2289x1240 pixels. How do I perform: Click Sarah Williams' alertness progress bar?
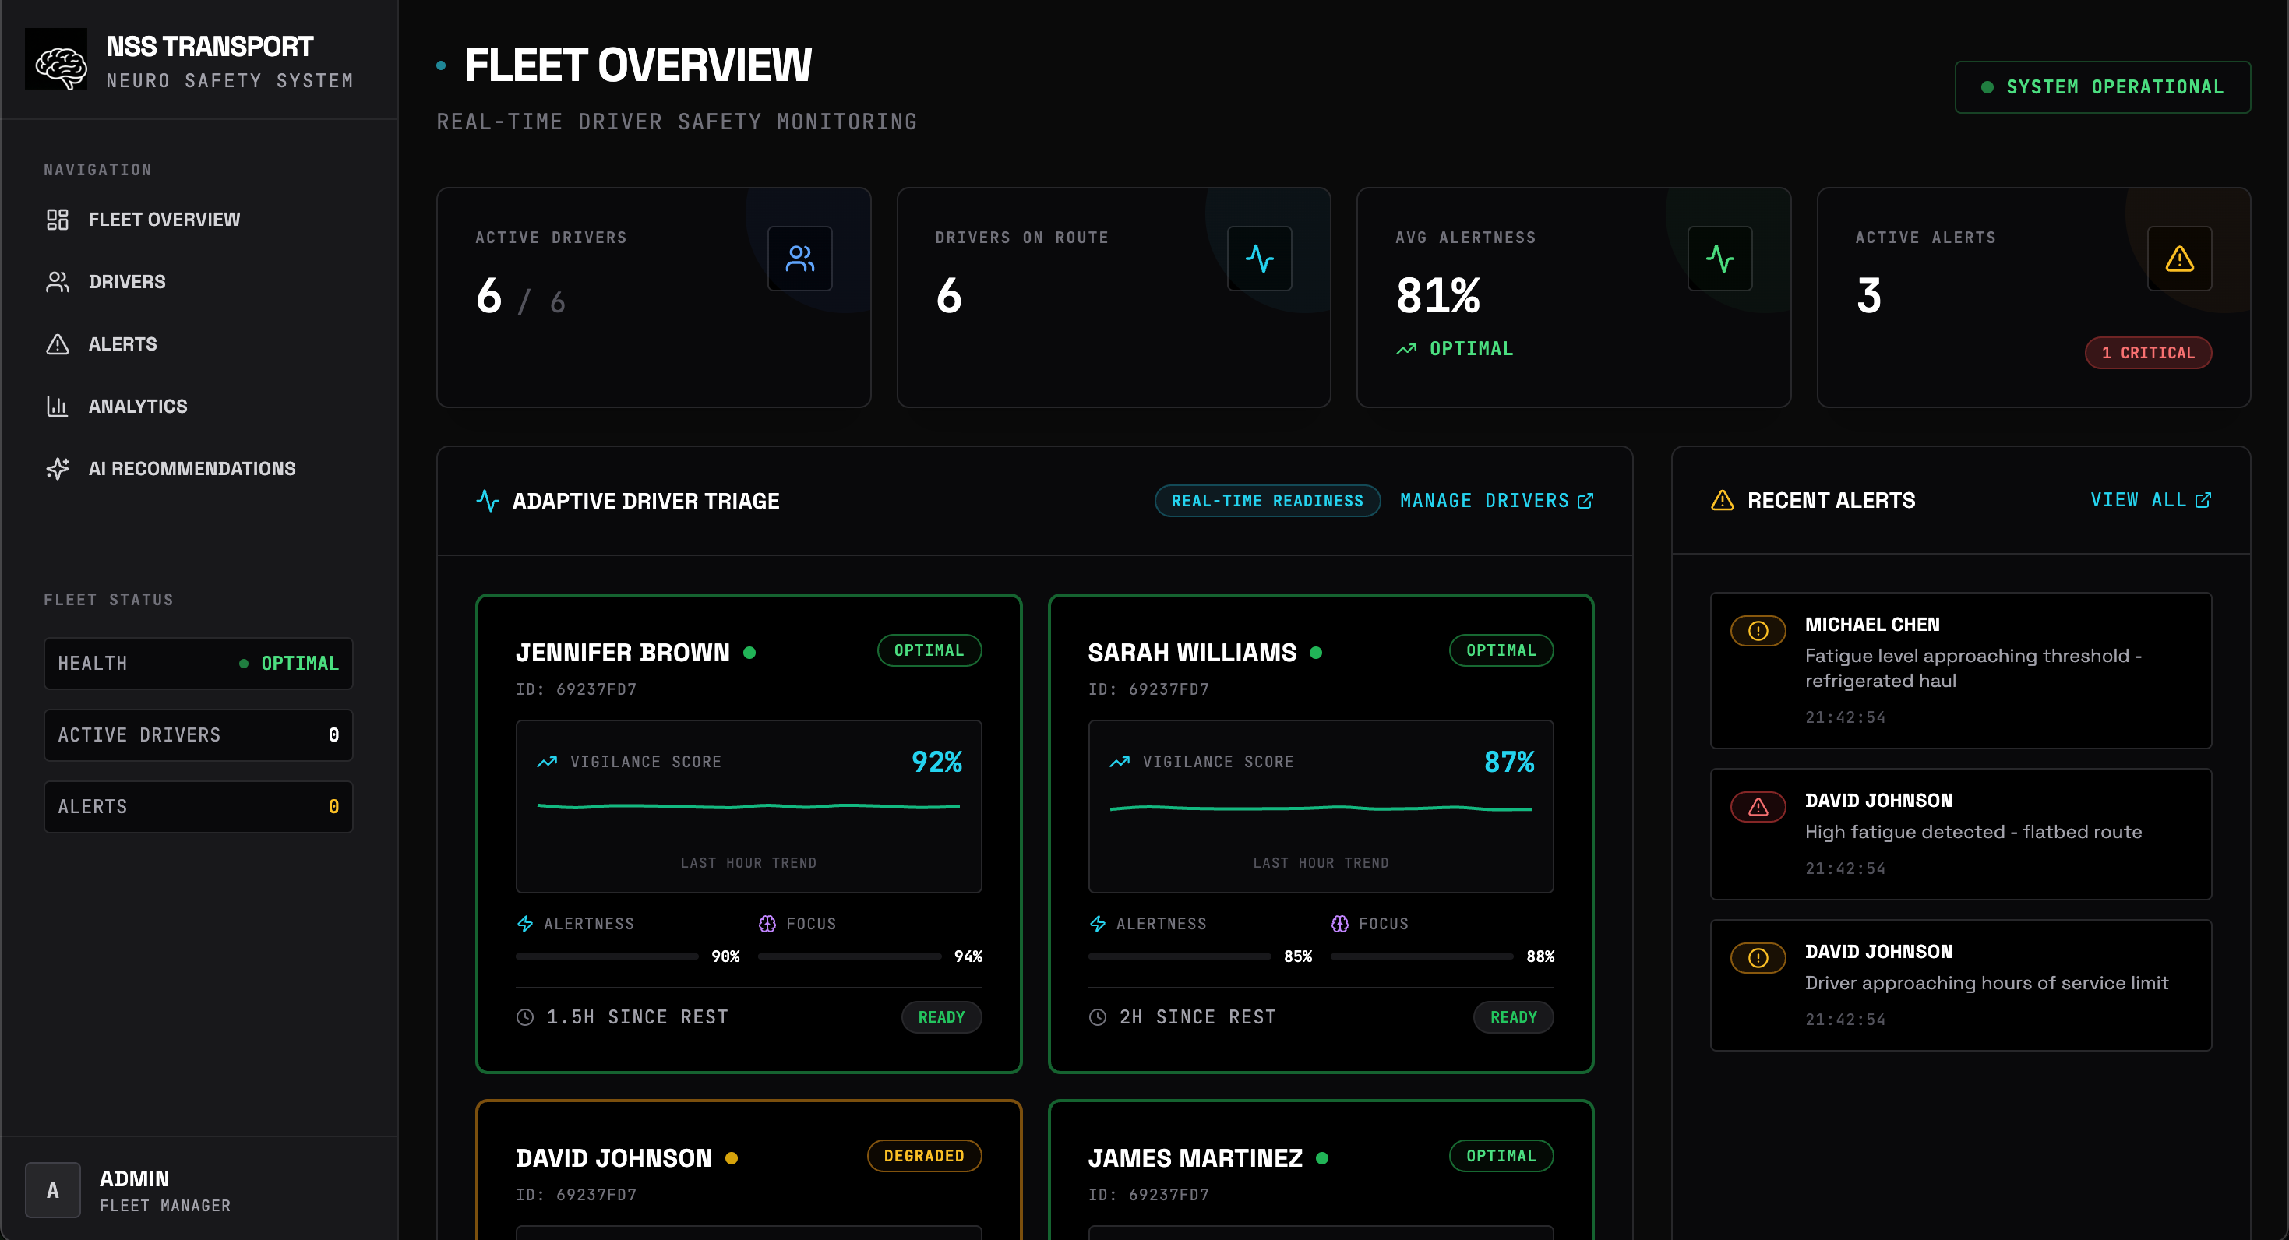pos(1179,956)
